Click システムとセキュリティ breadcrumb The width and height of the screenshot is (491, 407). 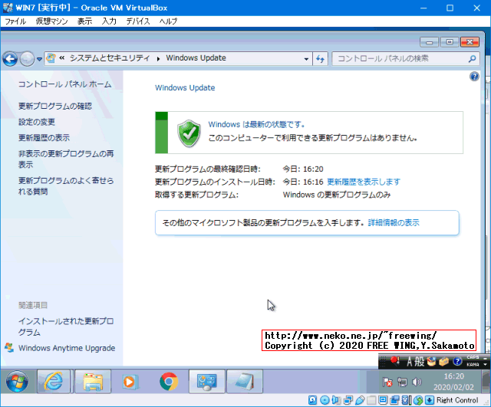110,58
